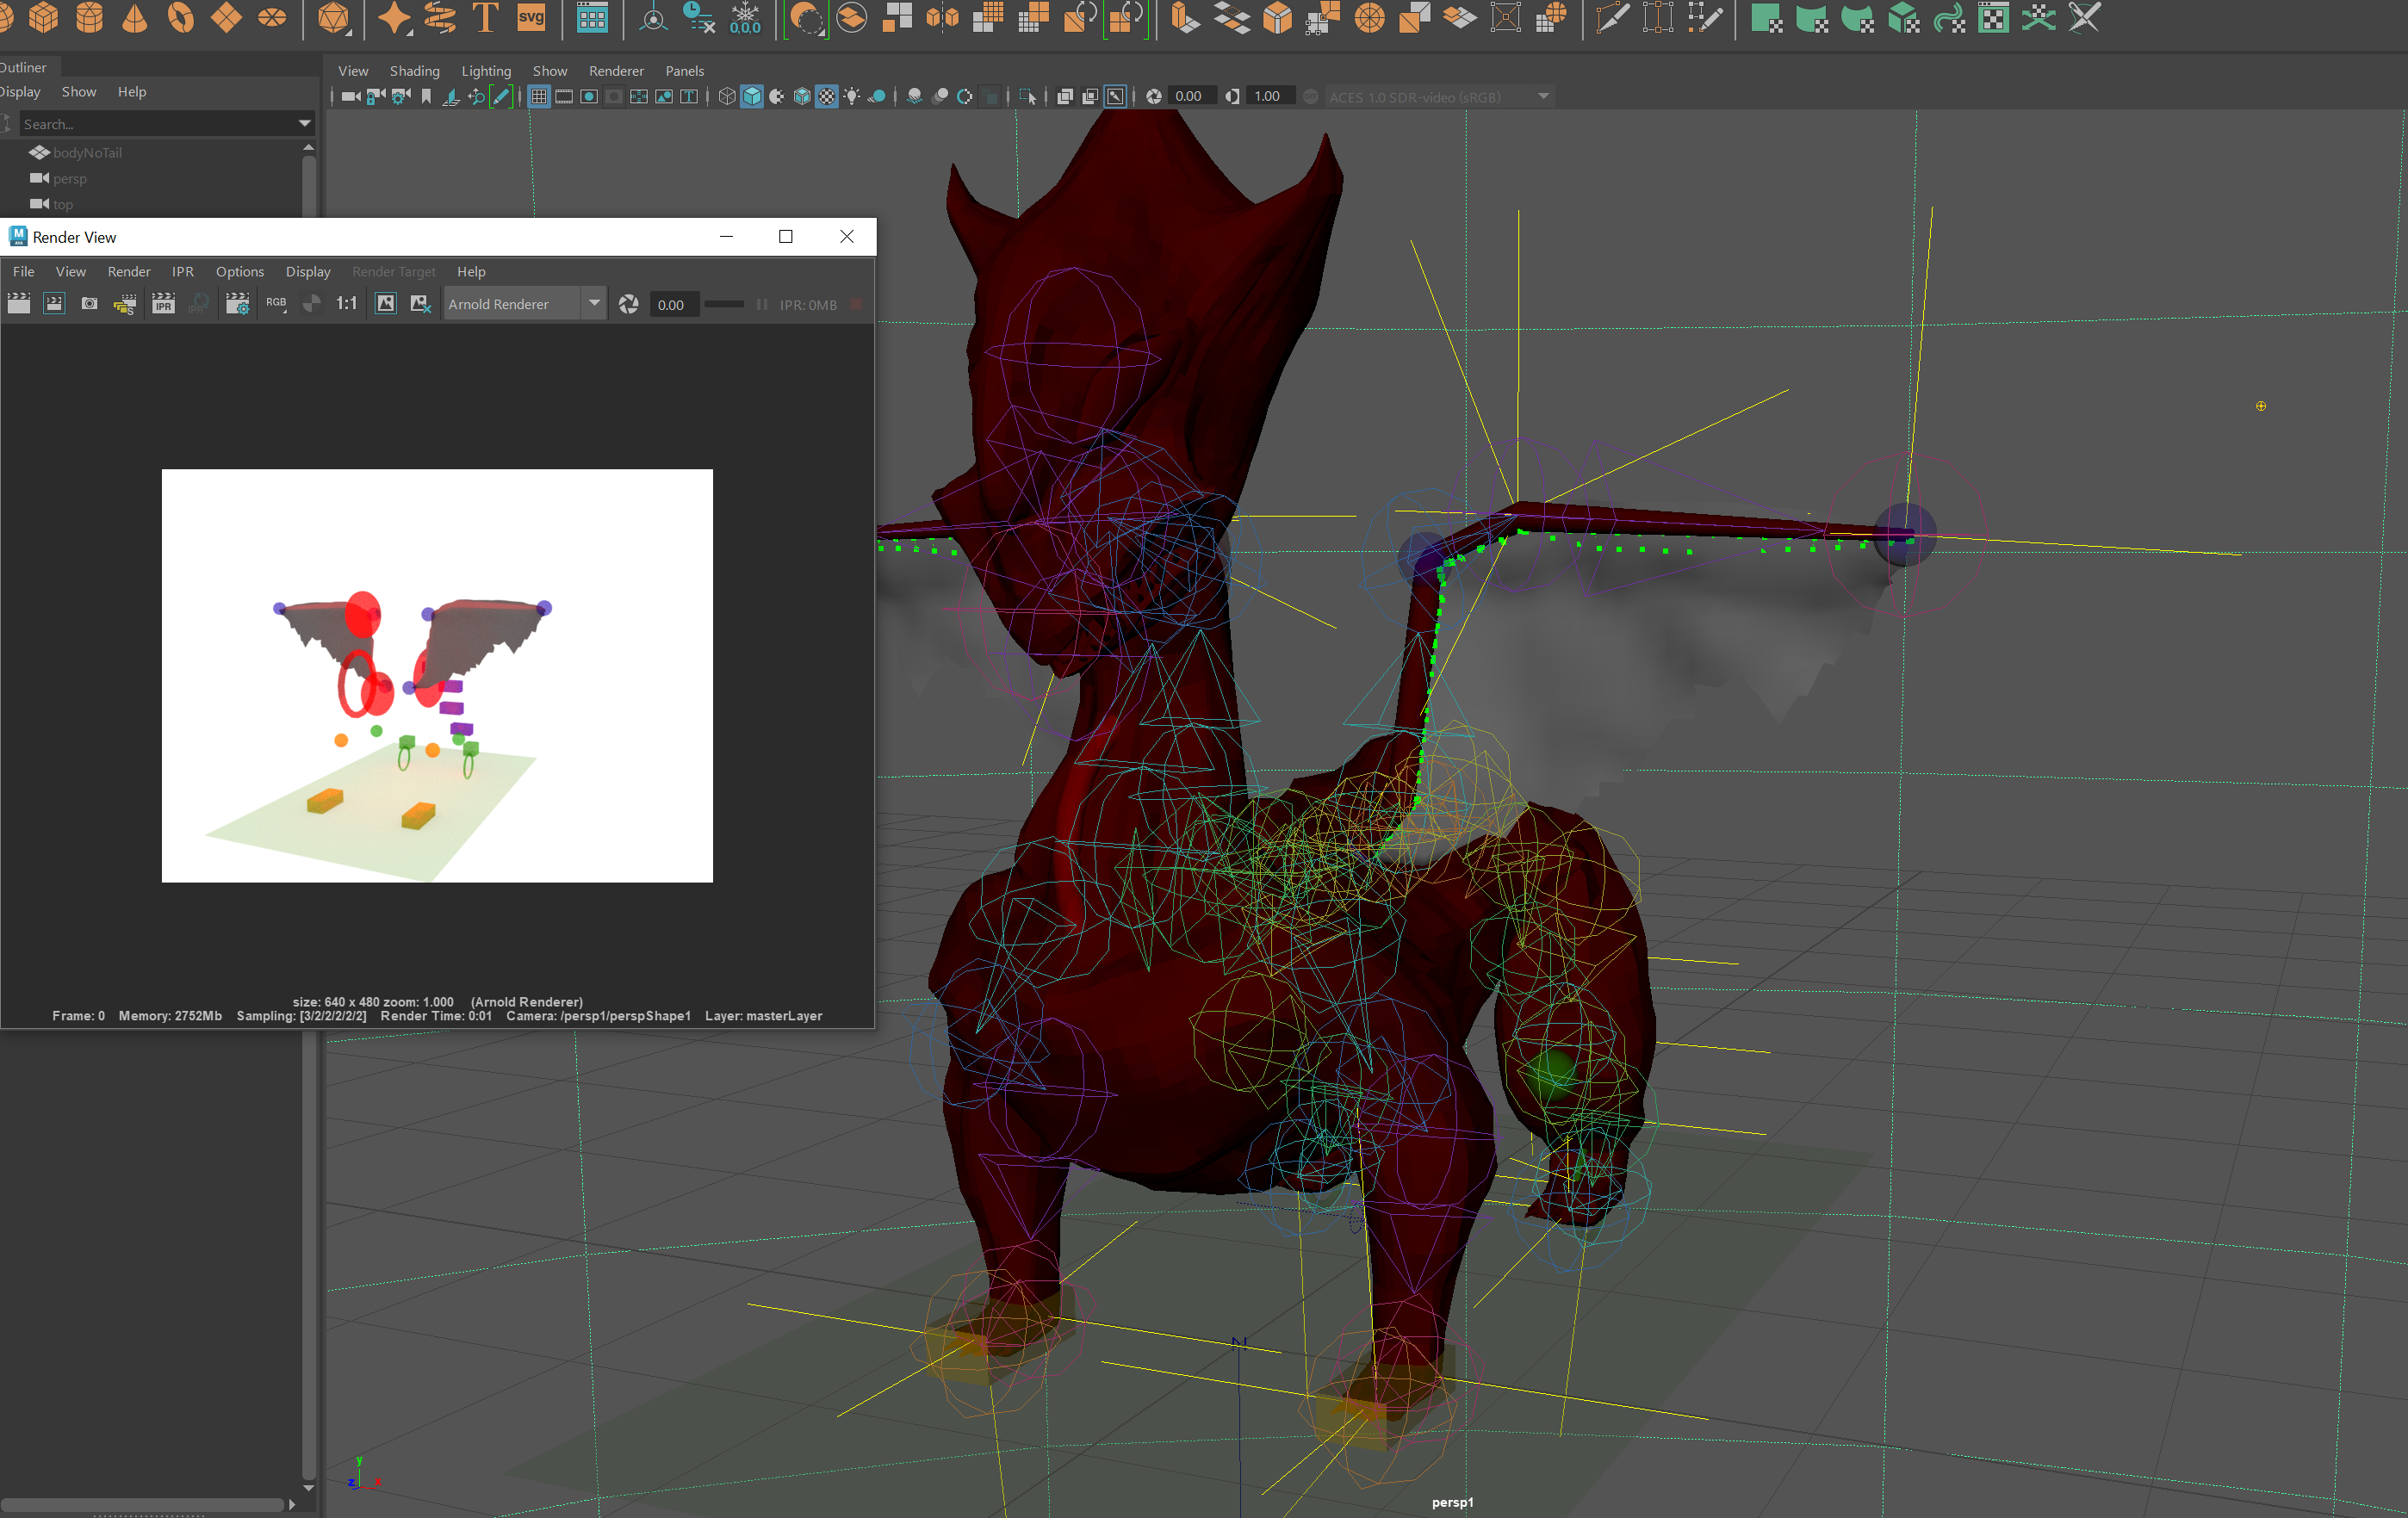Open the ACES color space dropdown

pos(1544,97)
